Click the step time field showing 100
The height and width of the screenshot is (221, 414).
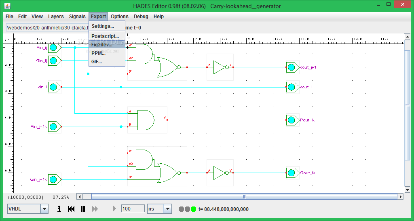[133, 208]
